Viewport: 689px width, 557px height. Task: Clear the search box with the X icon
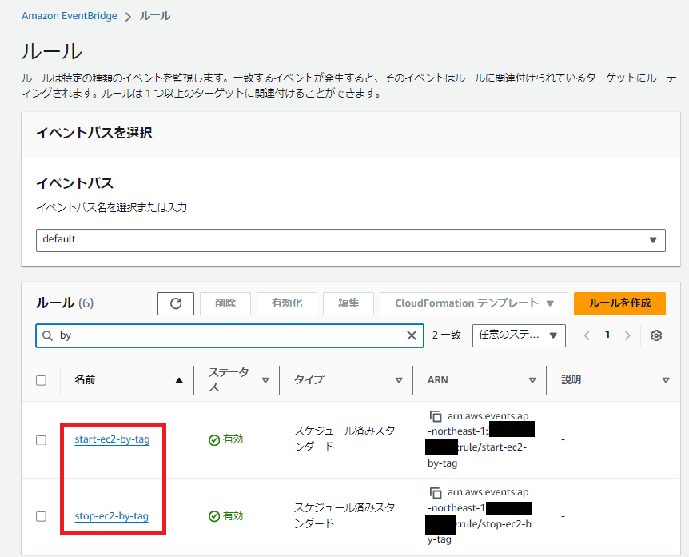(x=412, y=335)
